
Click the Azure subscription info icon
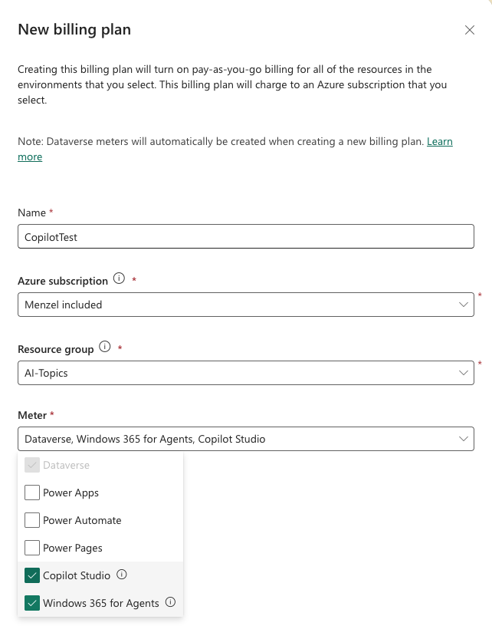[119, 278]
